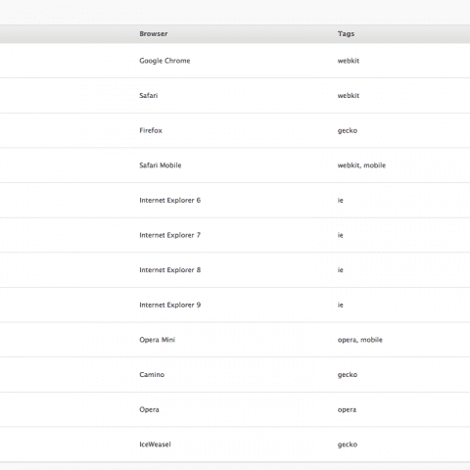Click gecko tag in Camino row

[x=348, y=375]
